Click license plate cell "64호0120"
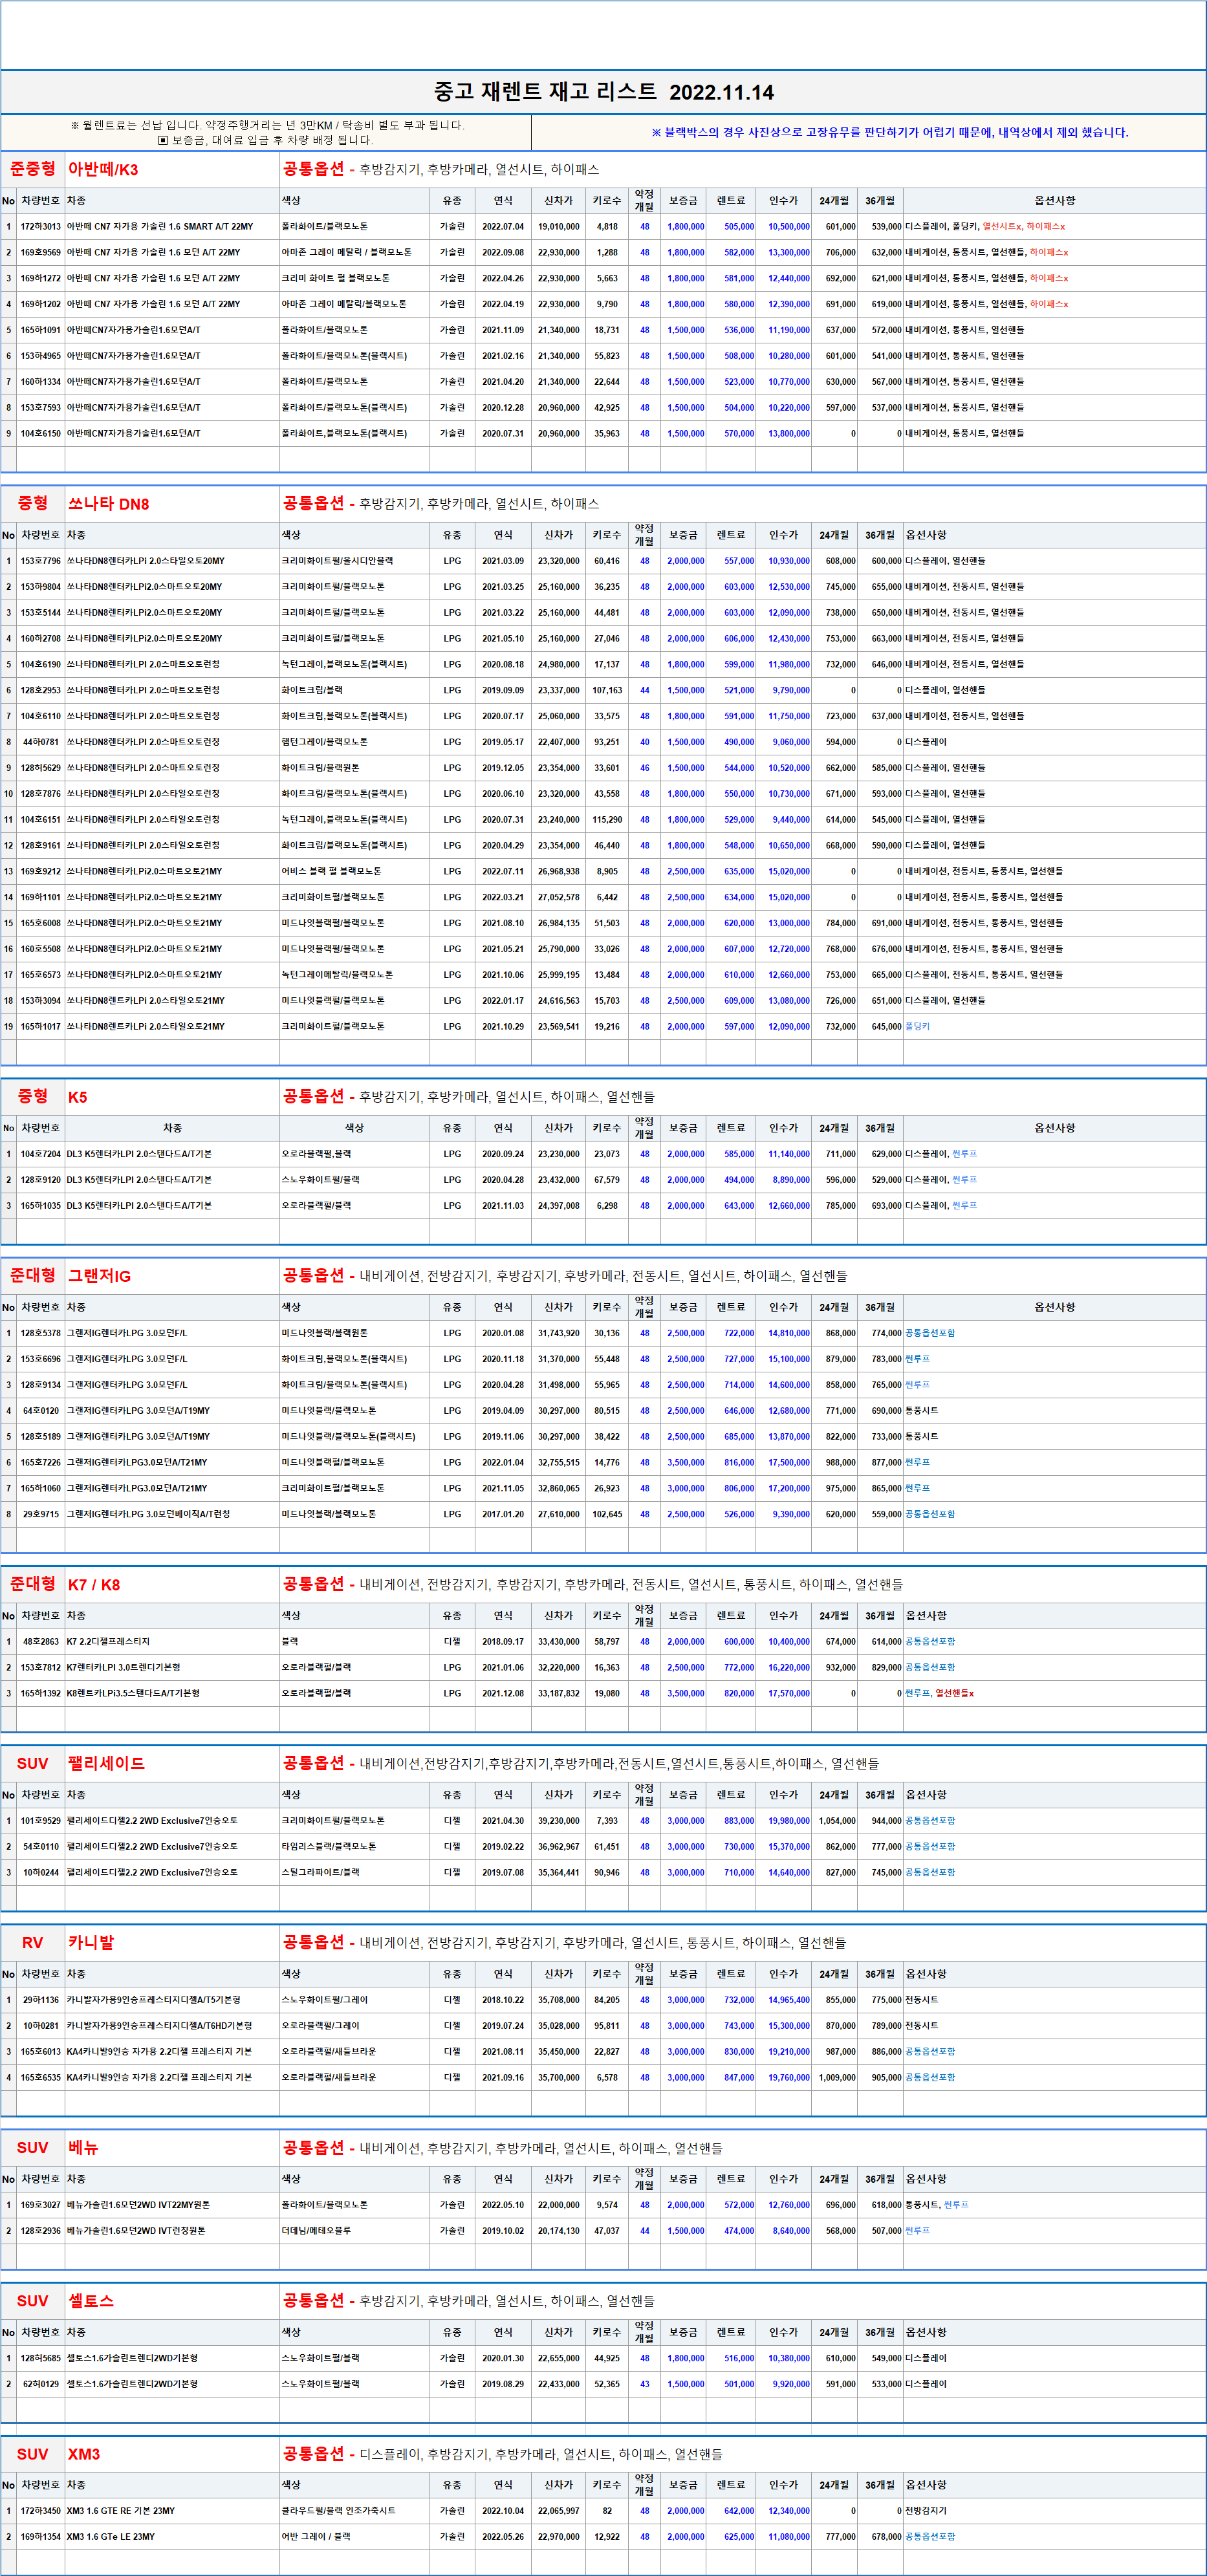Viewport: 1207px width, 2576px height. click(41, 1411)
